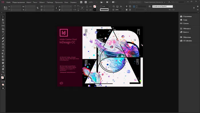The image size is (200, 113).
Task: Open the stroke style dropdown
Action: 109,10
